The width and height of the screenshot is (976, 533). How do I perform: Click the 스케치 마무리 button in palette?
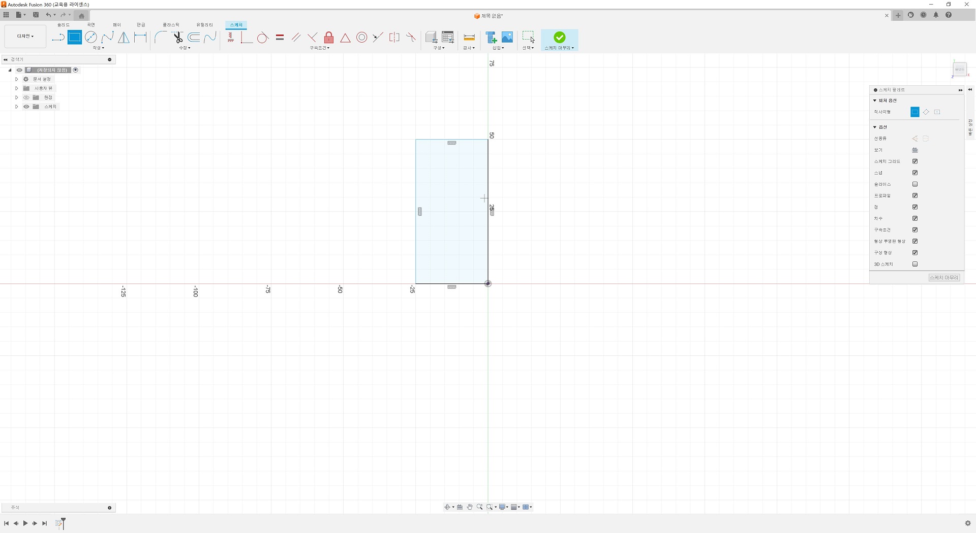click(944, 278)
